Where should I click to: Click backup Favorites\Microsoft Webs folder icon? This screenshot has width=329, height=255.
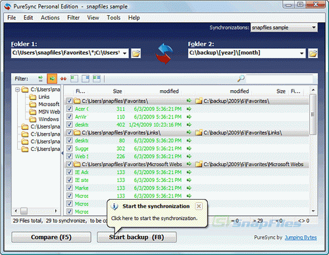(199, 164)
